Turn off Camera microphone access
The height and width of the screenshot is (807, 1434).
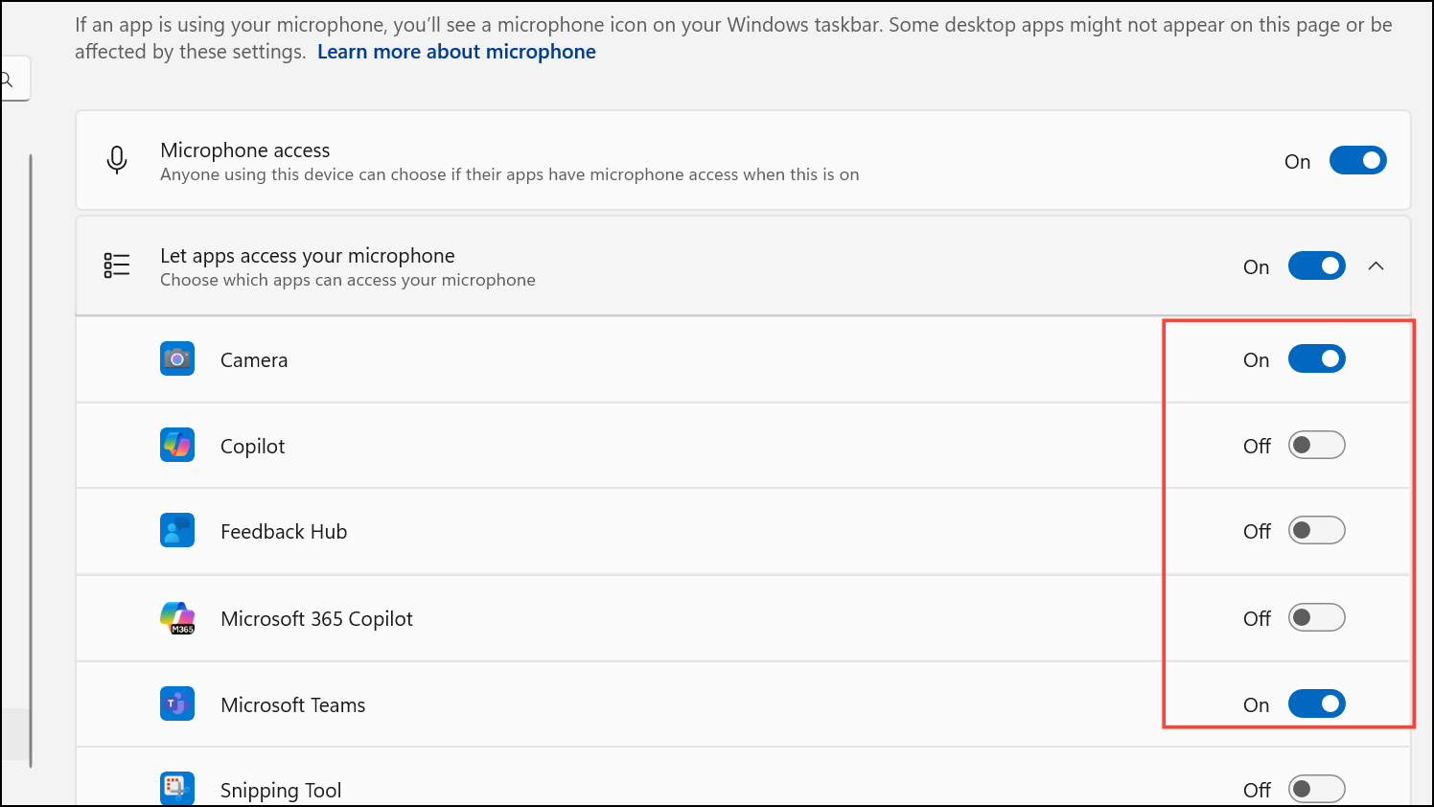1316,359
